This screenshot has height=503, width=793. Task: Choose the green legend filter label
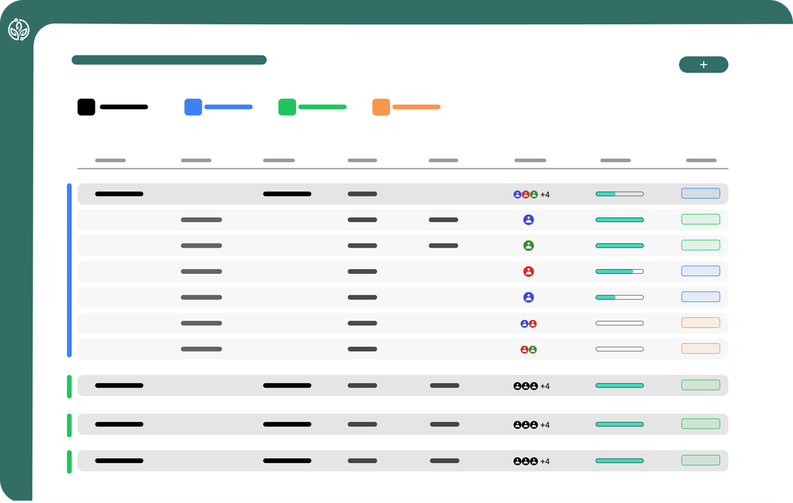pyautogui.click(x=322, y=107)
